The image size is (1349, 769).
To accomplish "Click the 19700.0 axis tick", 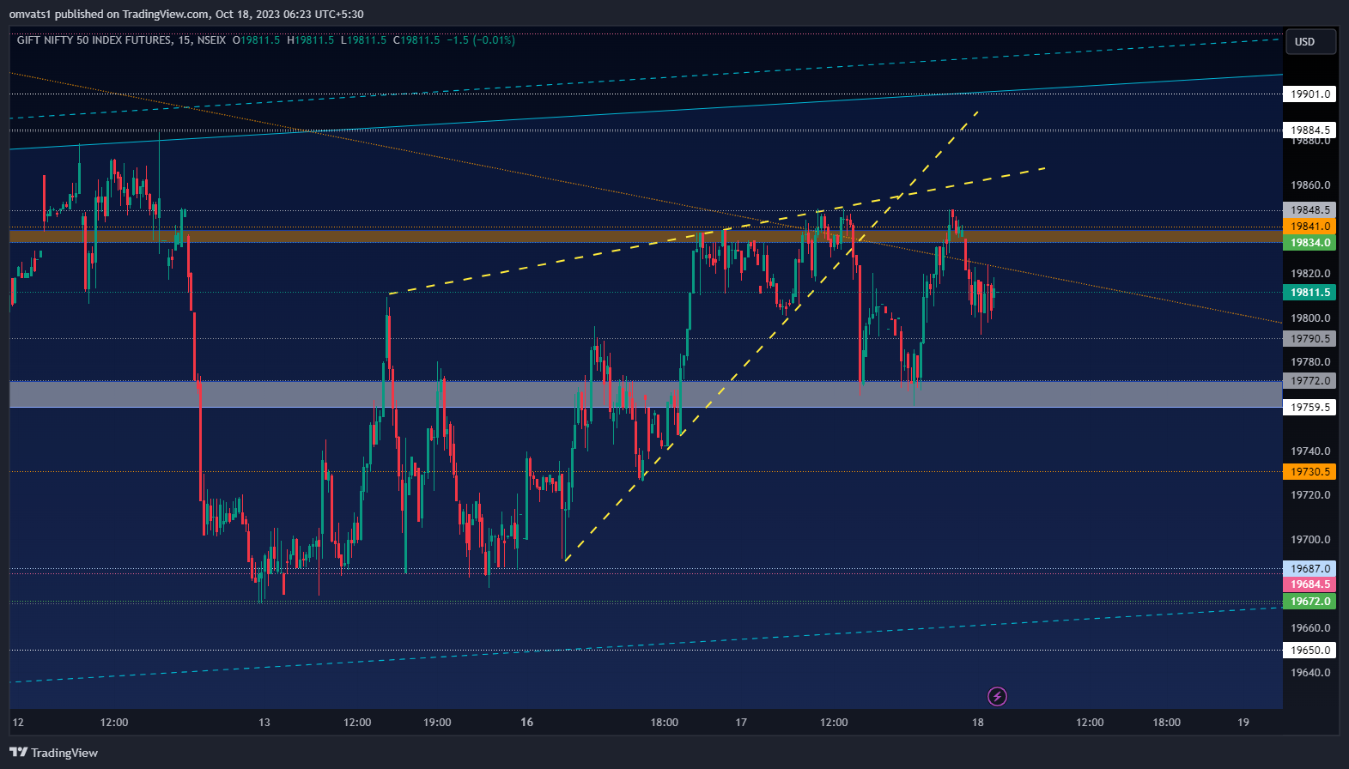I will pyautogui.click(x=1310, y=540).
